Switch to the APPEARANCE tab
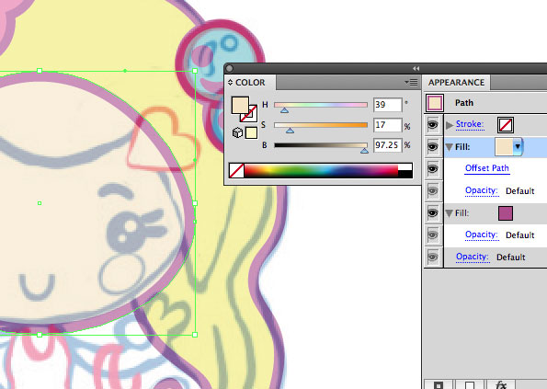This screenshot has width=547, height=389. click(x=456, y=83)
